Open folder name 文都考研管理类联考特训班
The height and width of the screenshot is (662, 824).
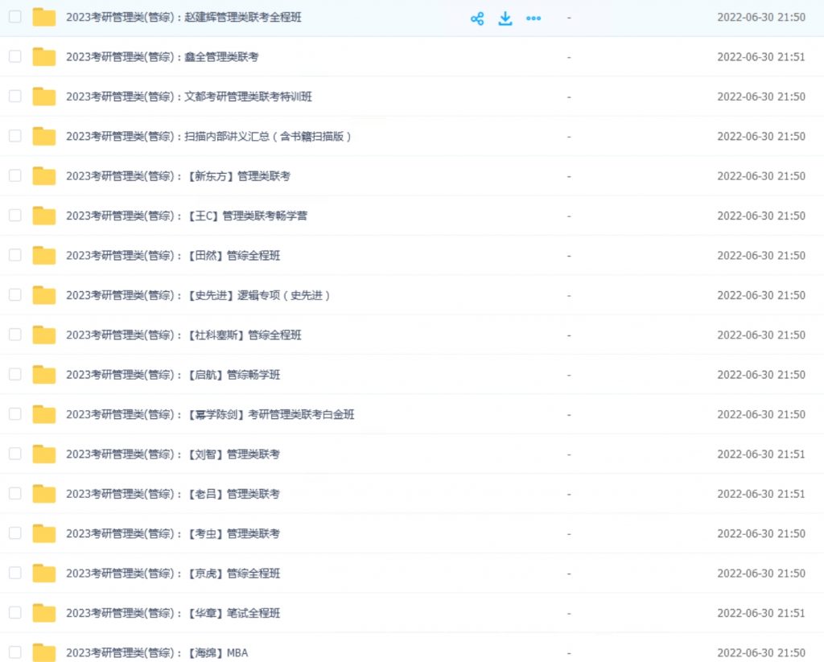(188, 97)
